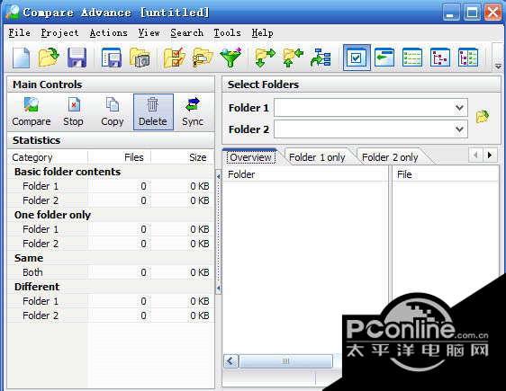
Task: Select Folder 1 under Different
Action: click(111, 301)
